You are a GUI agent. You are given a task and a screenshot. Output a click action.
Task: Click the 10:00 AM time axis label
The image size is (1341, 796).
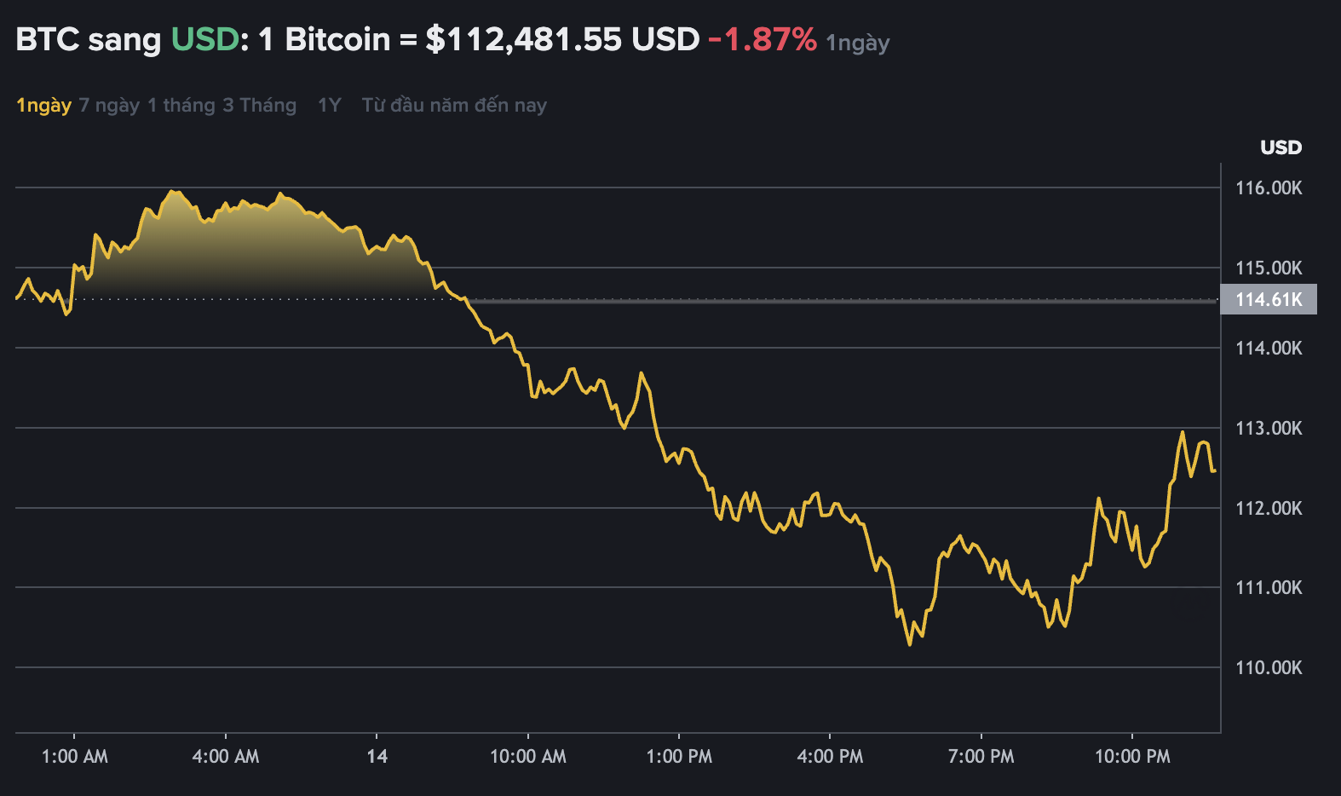[528, 756]
